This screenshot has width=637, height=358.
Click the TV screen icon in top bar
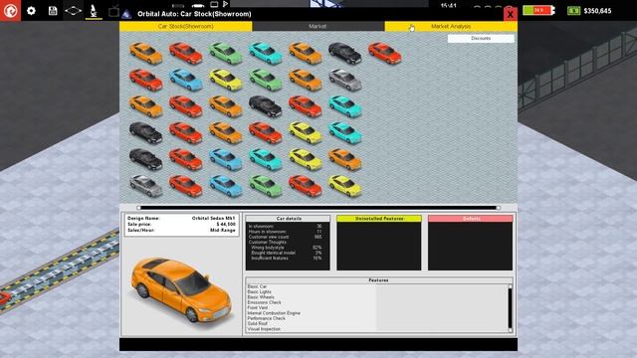coord(113,11)
